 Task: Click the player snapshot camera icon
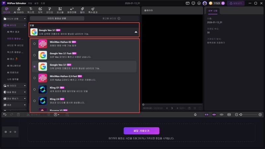click(189, 108)
